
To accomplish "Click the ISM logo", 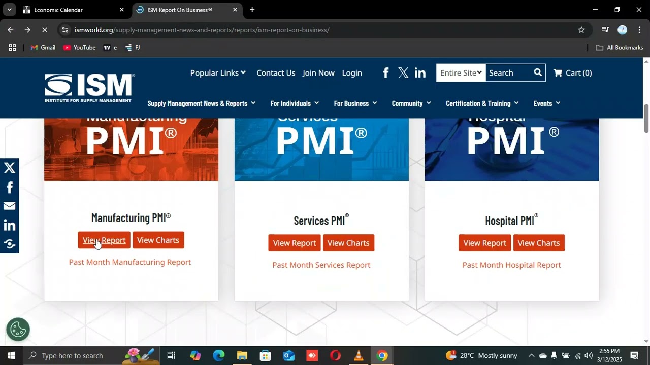I will point(89,88).
